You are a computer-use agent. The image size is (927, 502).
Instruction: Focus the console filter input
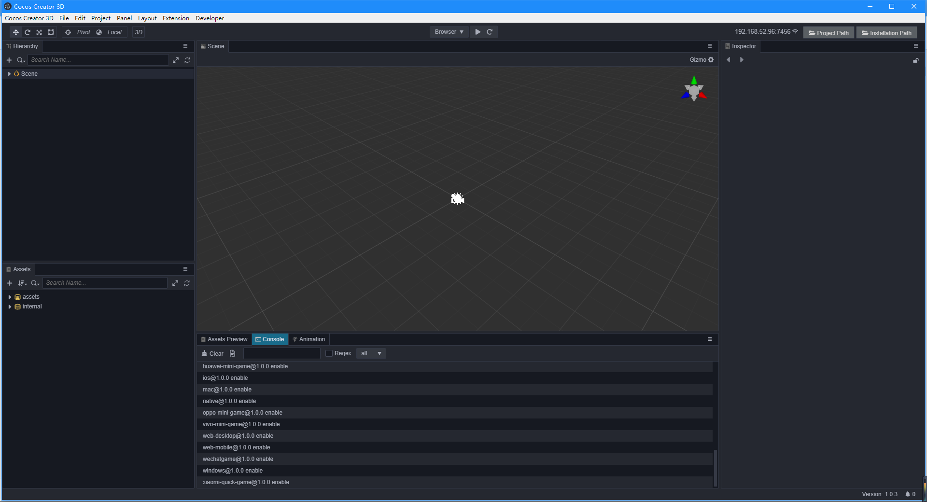[x=282, y=353]
